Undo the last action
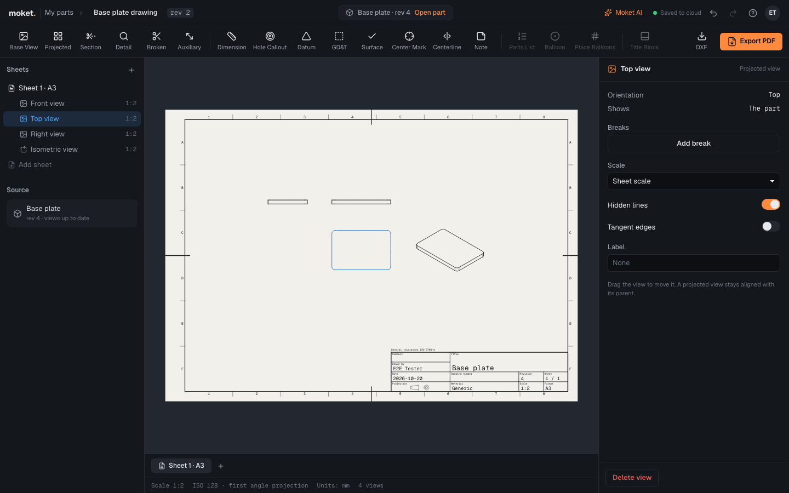Viewport: 789px width, 493px height. click(713, 13)
